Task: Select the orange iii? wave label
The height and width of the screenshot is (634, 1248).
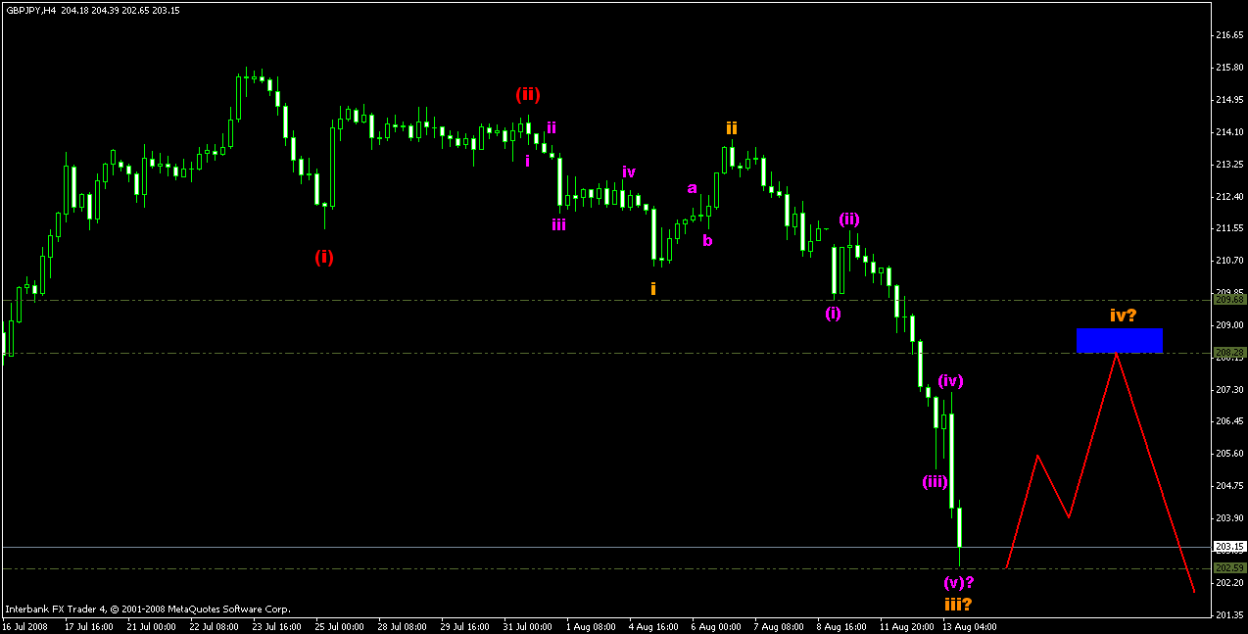Action: pos(958,605)
